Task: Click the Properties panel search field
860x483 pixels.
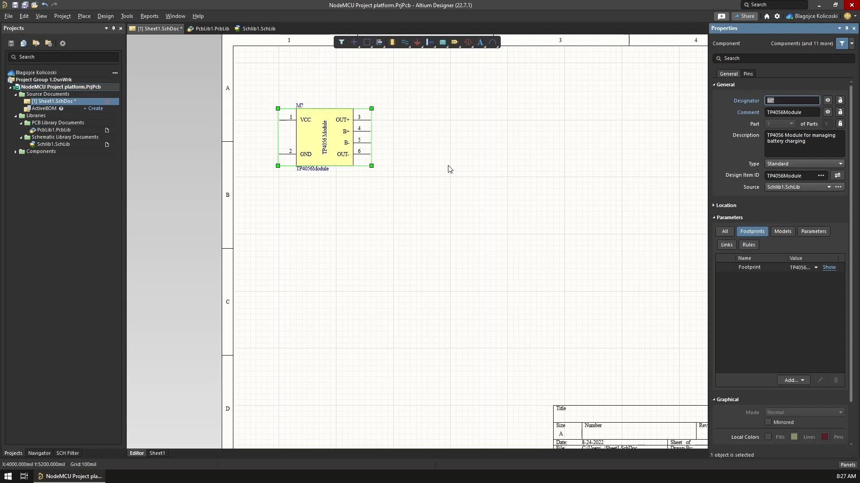Action: 784,58
